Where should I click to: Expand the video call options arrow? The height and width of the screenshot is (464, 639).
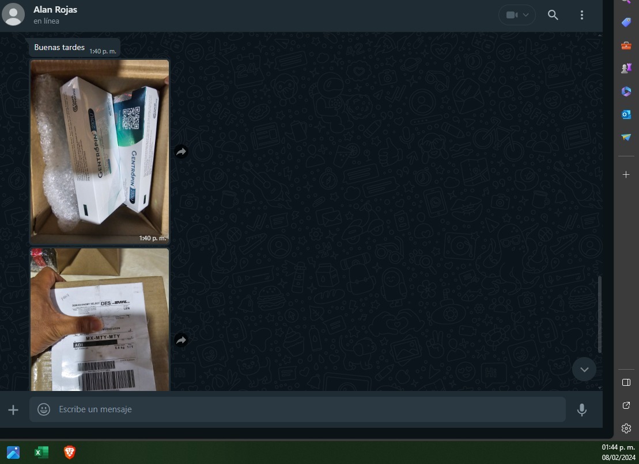tap(526, 15)
